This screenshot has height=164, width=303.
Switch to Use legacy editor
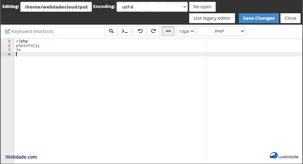(x=212, y=18)
